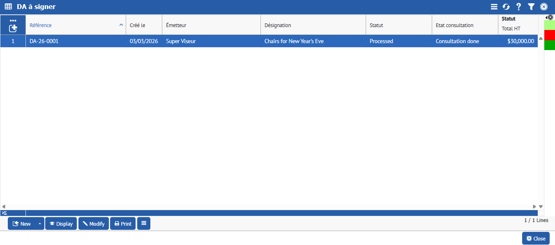555x245 pixels.
Task: Expand the New button dropdown arrow
Action: (x=40, y=224)
